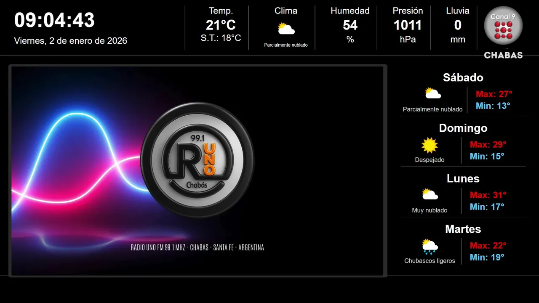This screenshot has width=539, height=303.
Task: Click the clock showing 09:04:43
Action: point(54,20)
